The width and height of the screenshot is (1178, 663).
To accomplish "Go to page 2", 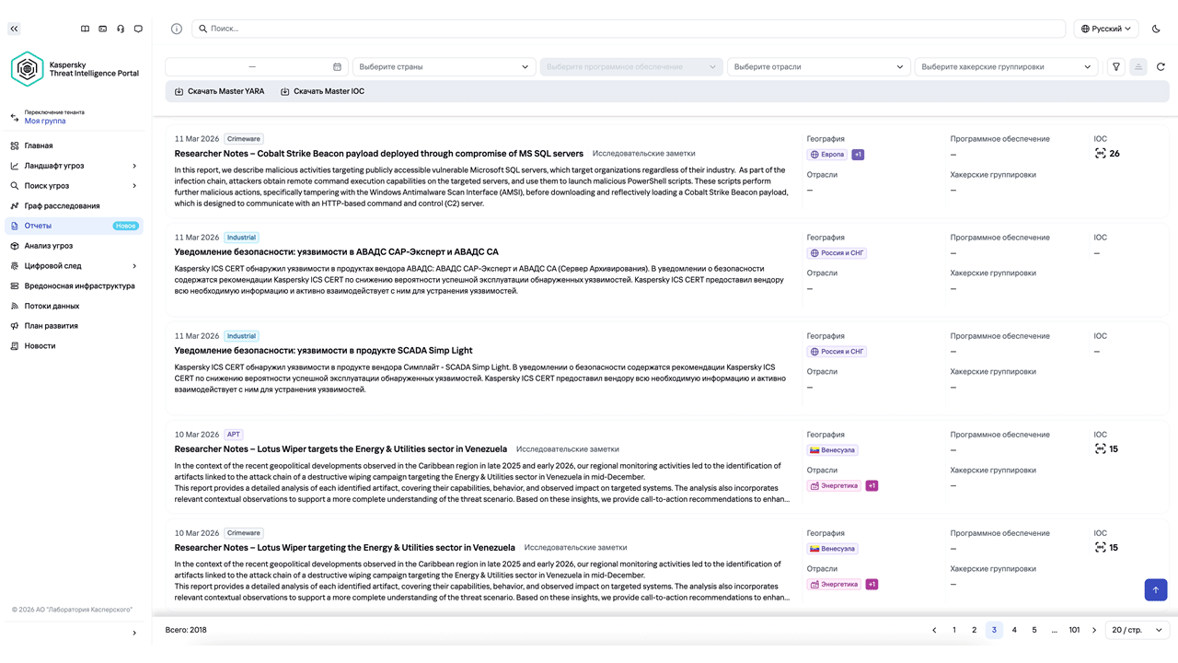I will [x=975, y=630].
